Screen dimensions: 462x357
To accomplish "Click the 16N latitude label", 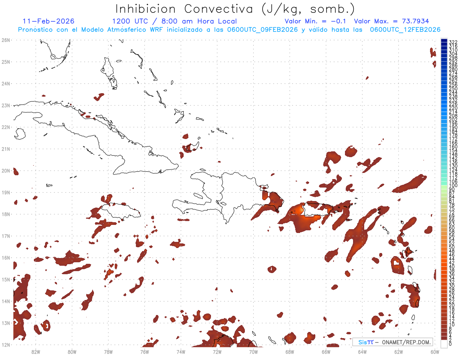I will point(5,258).
